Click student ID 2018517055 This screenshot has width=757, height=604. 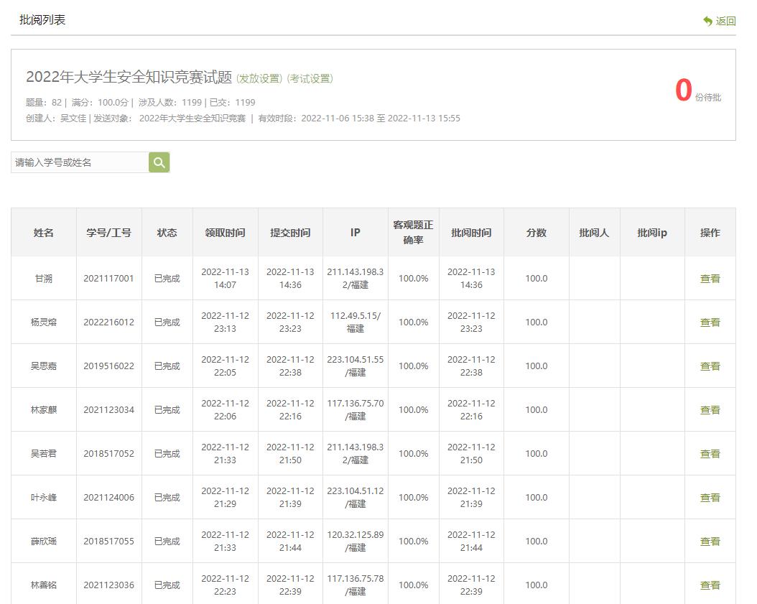pyautogui.click(x=108, y=542)
